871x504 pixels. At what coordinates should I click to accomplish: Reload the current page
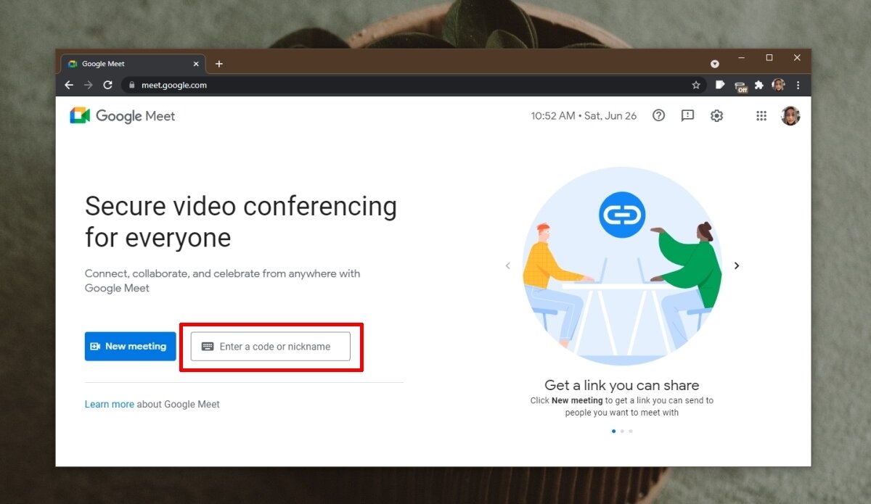click(107, 85)
